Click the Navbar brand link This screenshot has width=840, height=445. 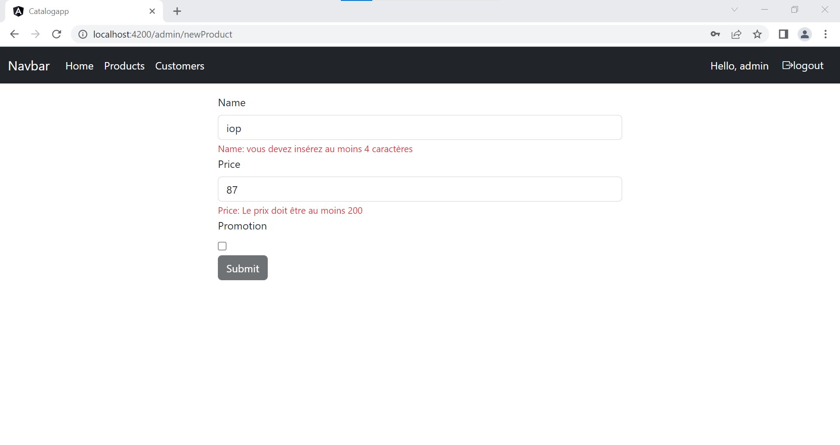29,66
